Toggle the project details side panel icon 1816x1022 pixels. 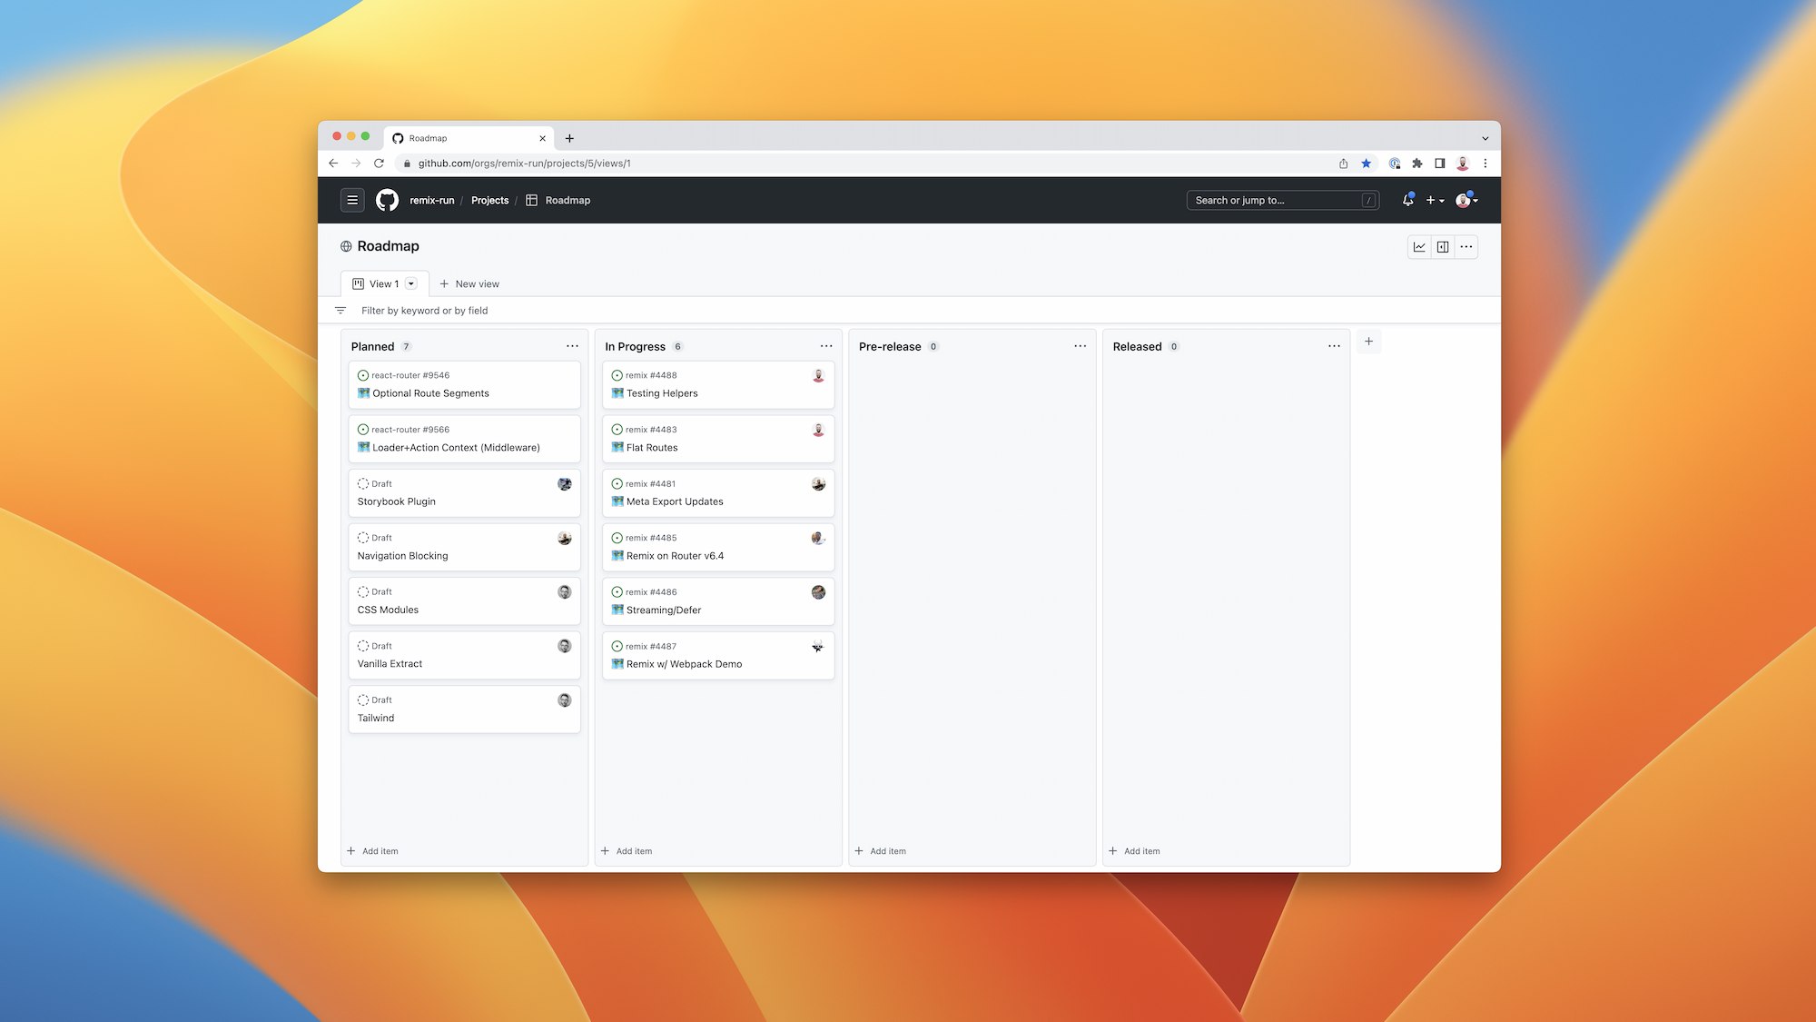[1443, 247]
